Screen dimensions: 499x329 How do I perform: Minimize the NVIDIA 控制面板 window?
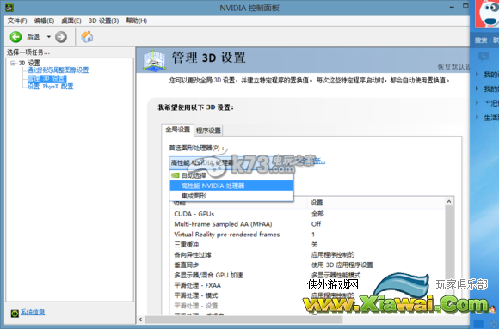(x=452, y=7)
